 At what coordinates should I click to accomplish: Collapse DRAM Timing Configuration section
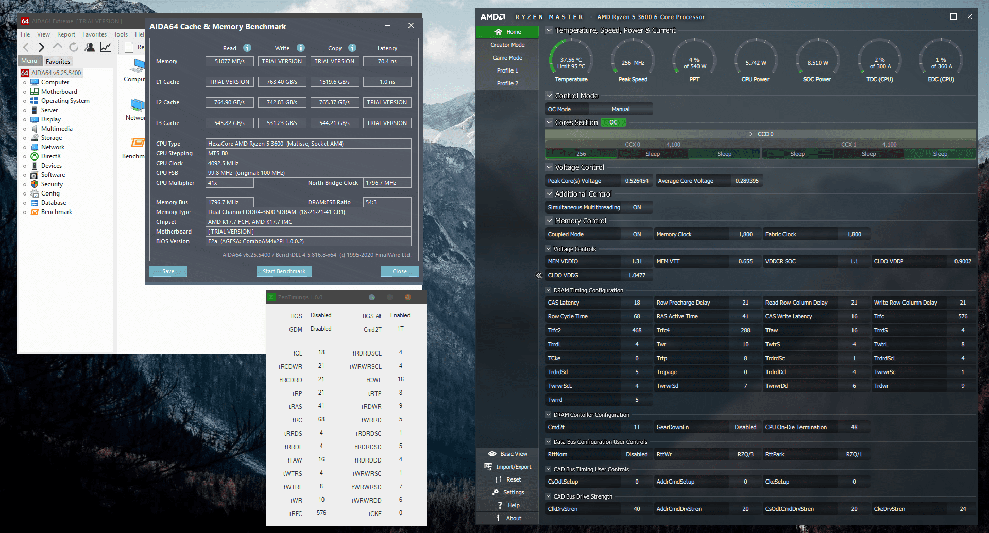tap(549, 290)
